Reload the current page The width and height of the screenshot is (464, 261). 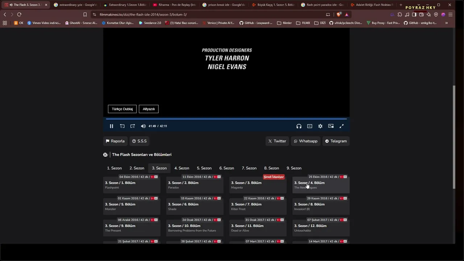coord(19,14)
